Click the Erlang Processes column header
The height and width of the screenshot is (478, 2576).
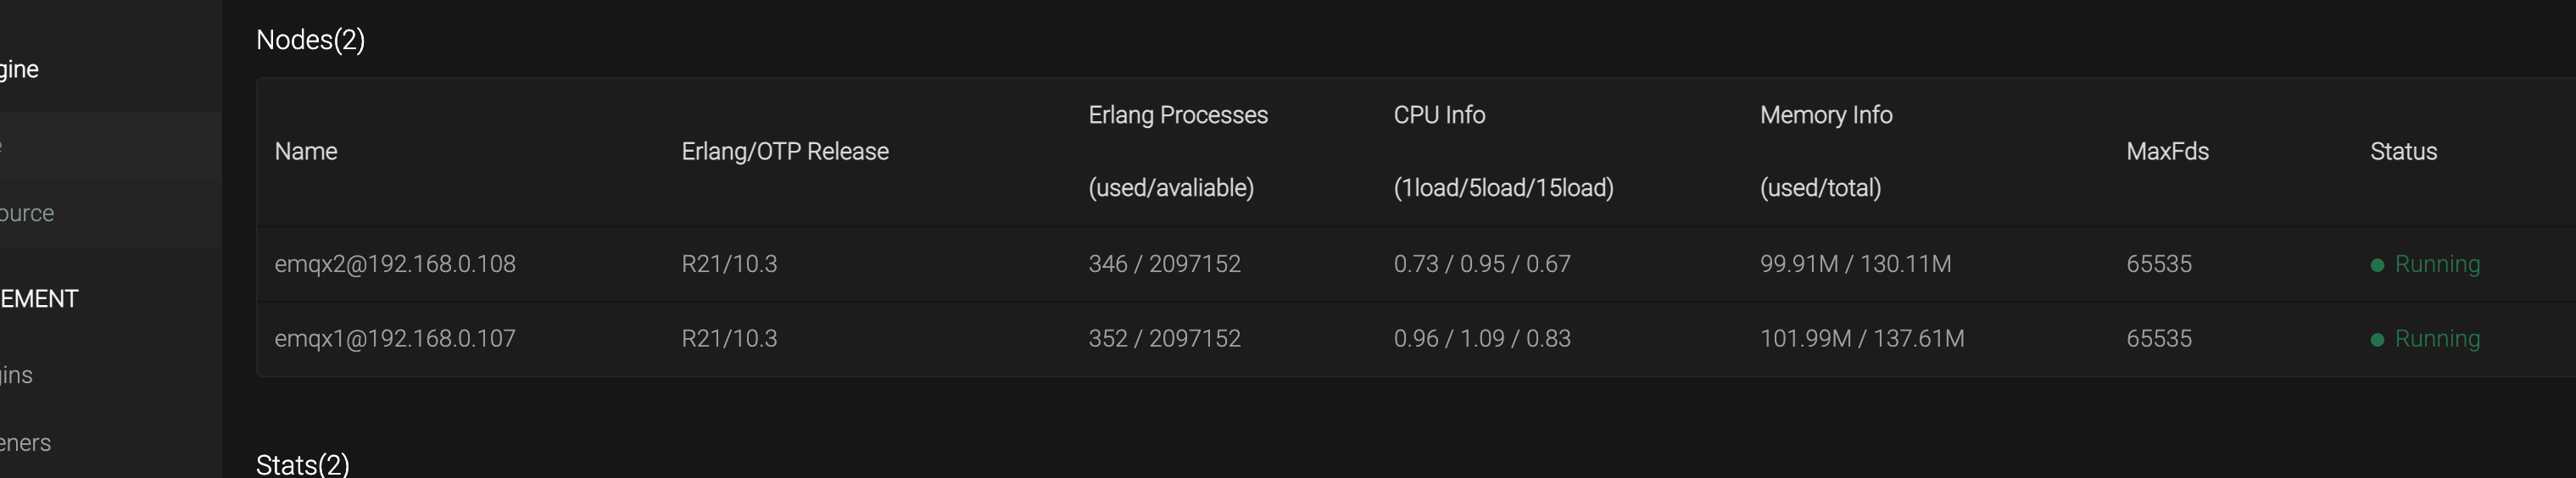[1178, 115]
